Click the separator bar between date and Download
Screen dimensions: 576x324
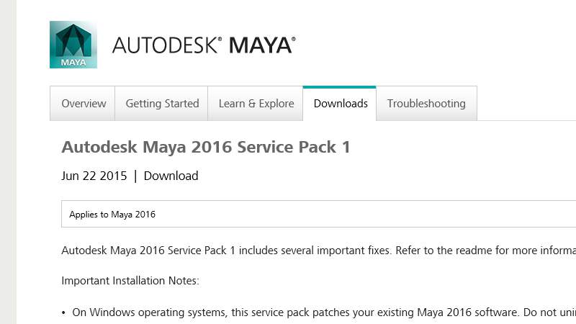pos(135,176)
